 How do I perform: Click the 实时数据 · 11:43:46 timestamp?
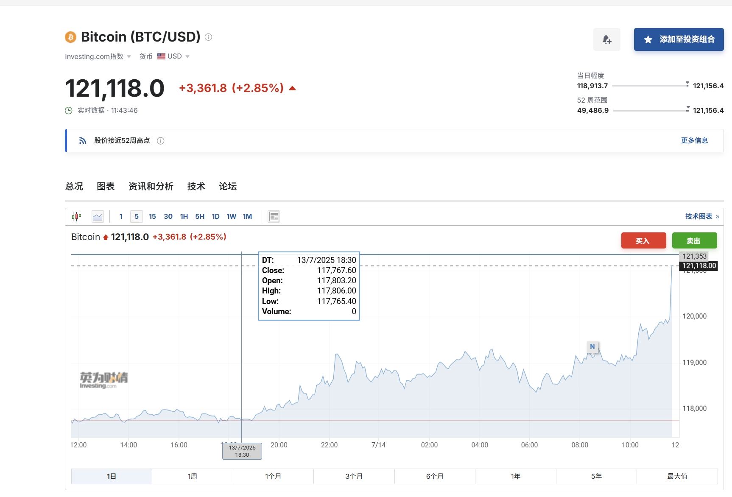click(107, 111)
